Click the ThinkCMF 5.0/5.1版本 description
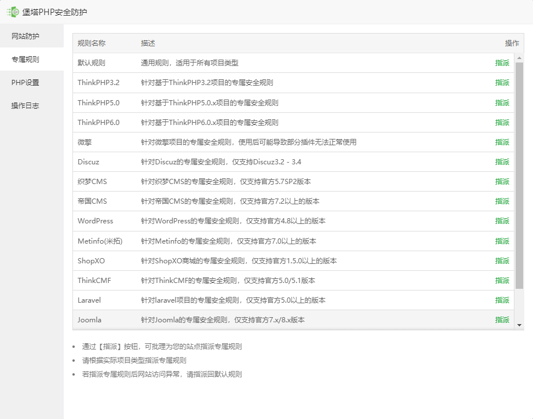This screenshot has width=533, height=419. [x=228, y=280]
